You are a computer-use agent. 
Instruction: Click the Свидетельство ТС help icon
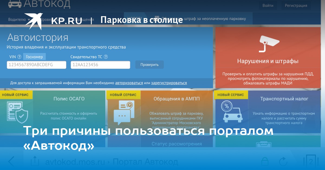(x=106, y=57)
